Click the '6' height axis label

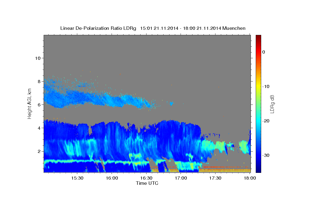[x=39, y=105]
